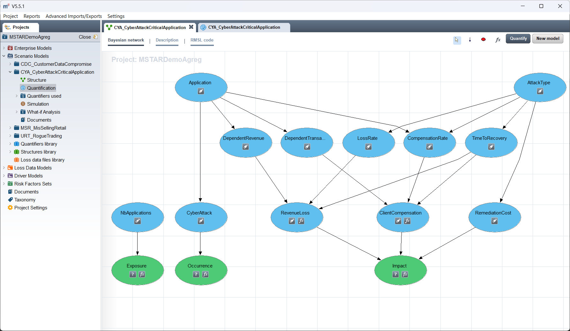Edit the CyberAttack node pencil icon
This screenshot has height=331, width=570.
tap(201, 221)
